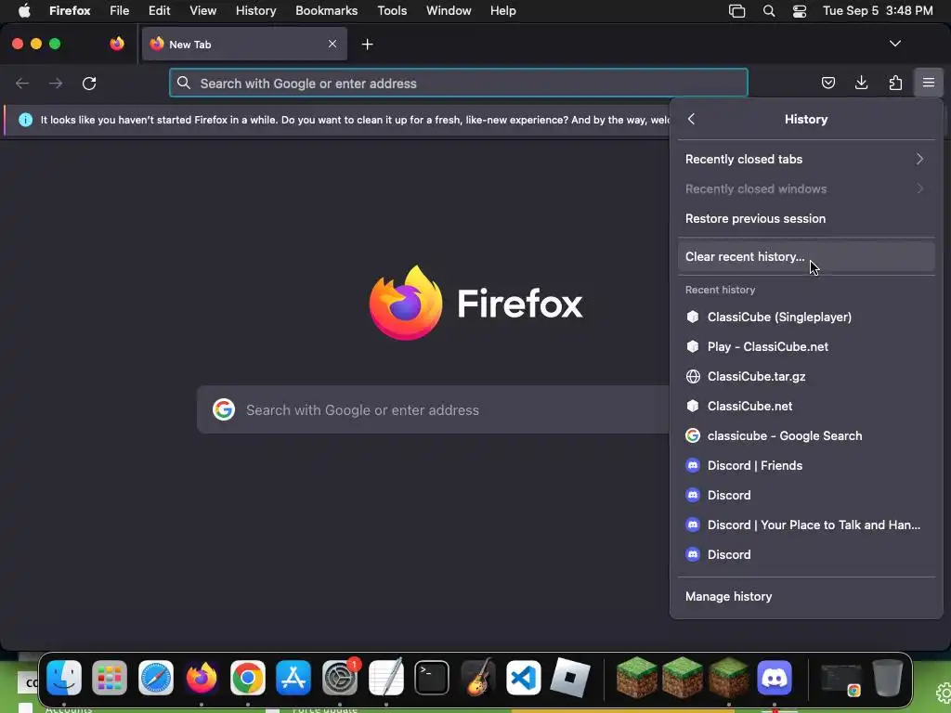Image resolution: width=951 pixels, height=713 pixels.
Task: Open classicube - Google Search history entry
Action: click(x=805, y=436)
